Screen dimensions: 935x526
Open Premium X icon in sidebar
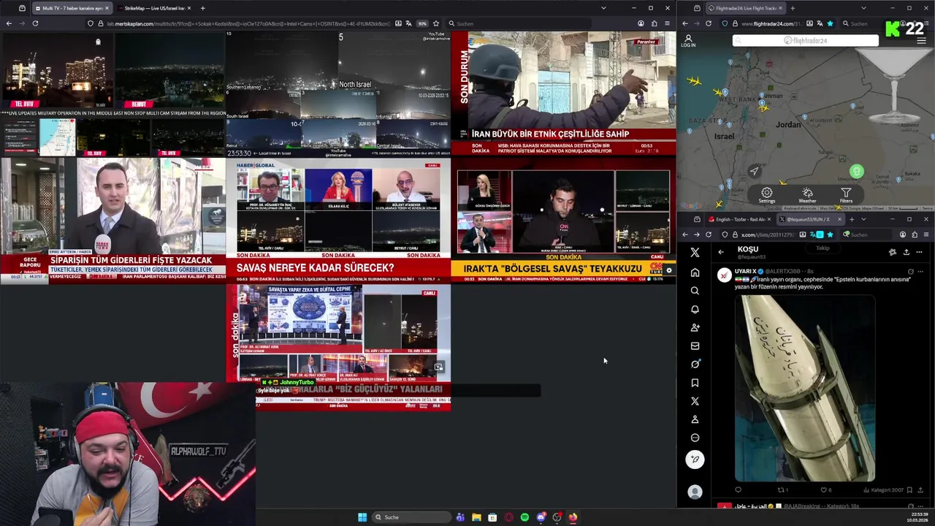pos(695,401)
